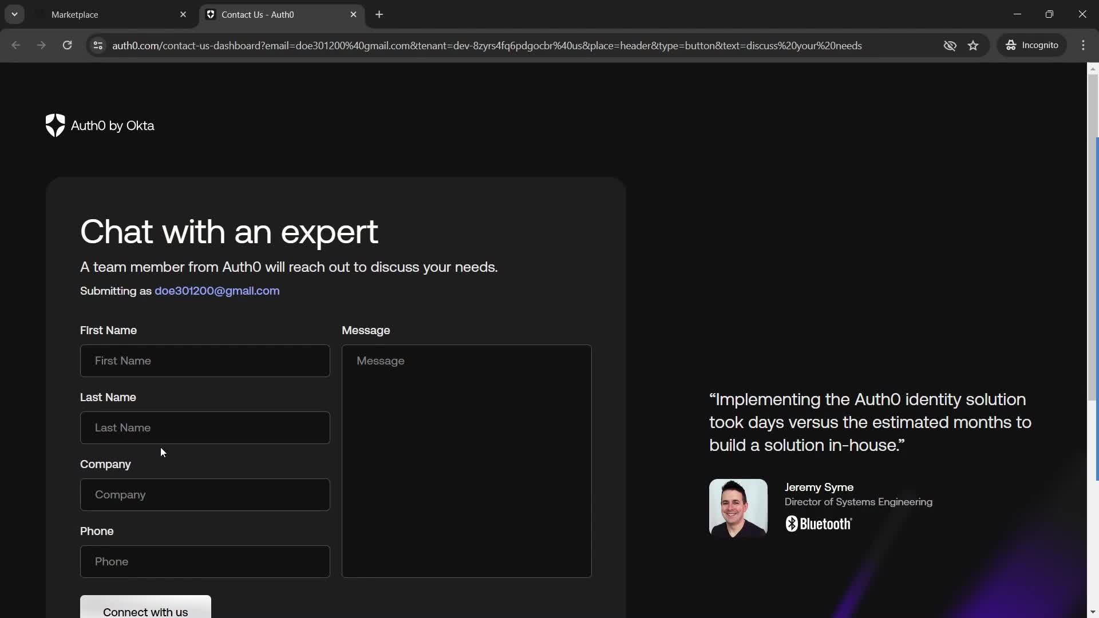Click the scrollbar up arrow
Viewport: 1099px width, 618px height.
[1093, 69]
